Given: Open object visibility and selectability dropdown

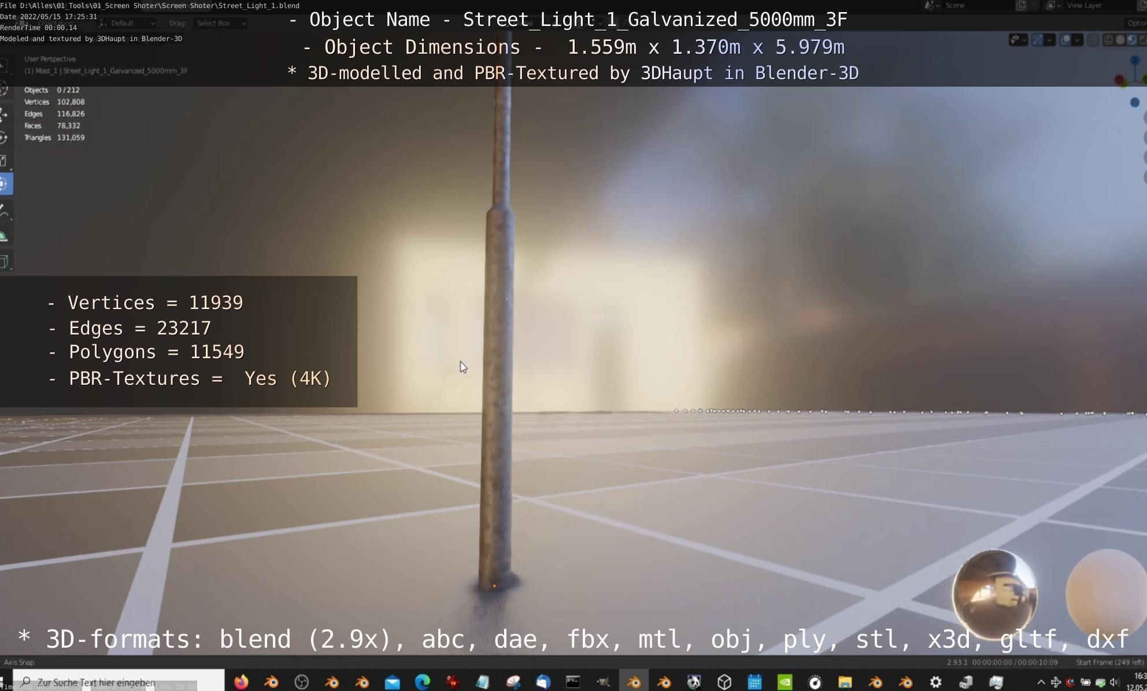Looking at the screenshot, I should click(1017, 40).
